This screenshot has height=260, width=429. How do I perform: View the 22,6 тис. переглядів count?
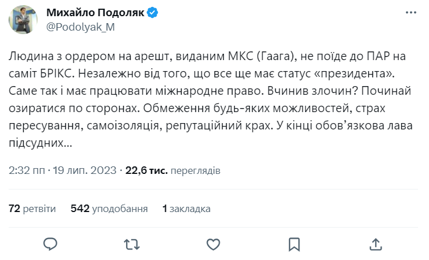click(x=172, y=170)
